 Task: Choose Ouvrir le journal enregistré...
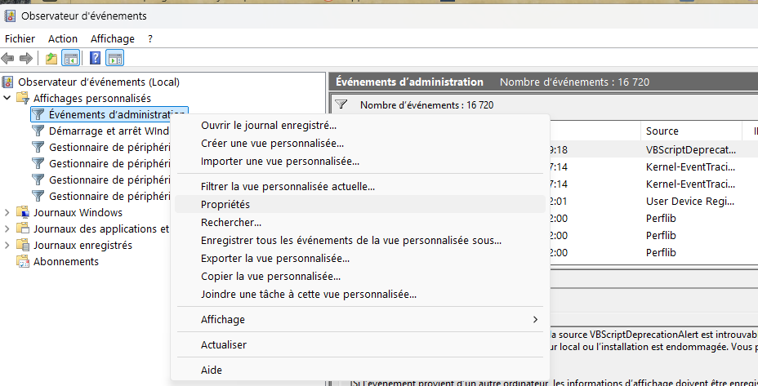coord(361,126)
